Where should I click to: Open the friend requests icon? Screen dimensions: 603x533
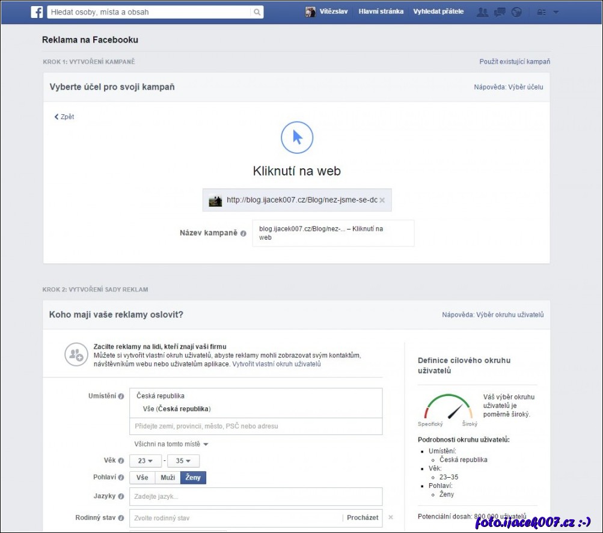(x=482, y=12)
